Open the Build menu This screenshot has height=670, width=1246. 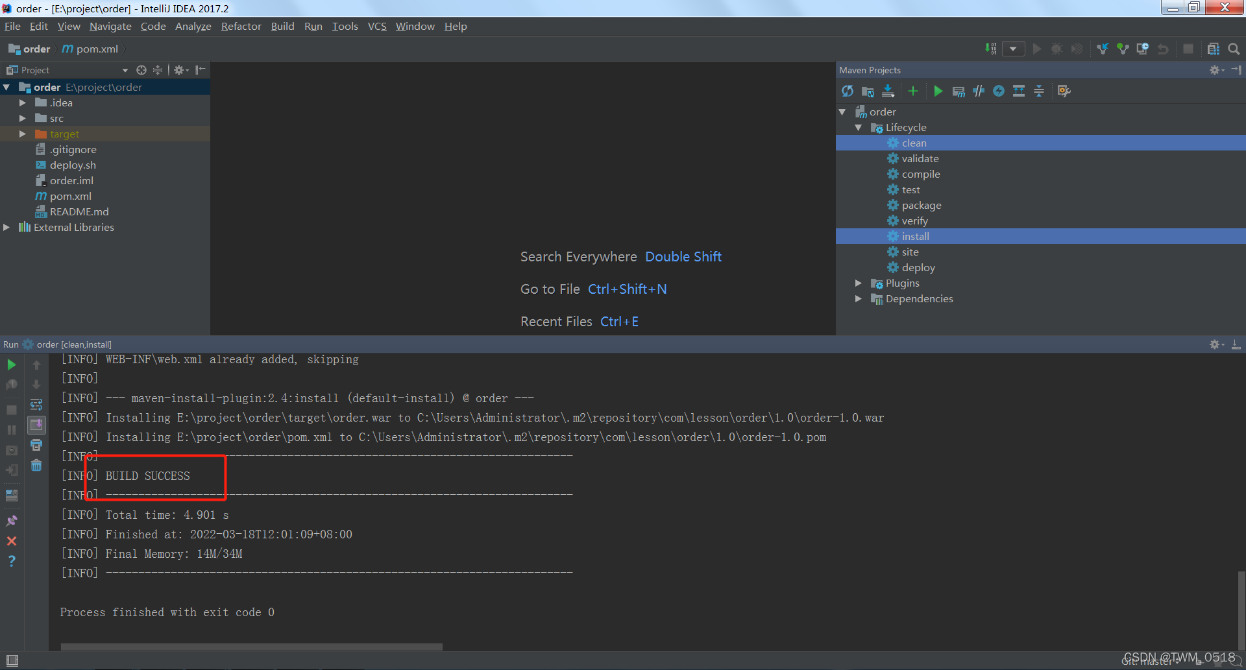click(x=282, y=27)
